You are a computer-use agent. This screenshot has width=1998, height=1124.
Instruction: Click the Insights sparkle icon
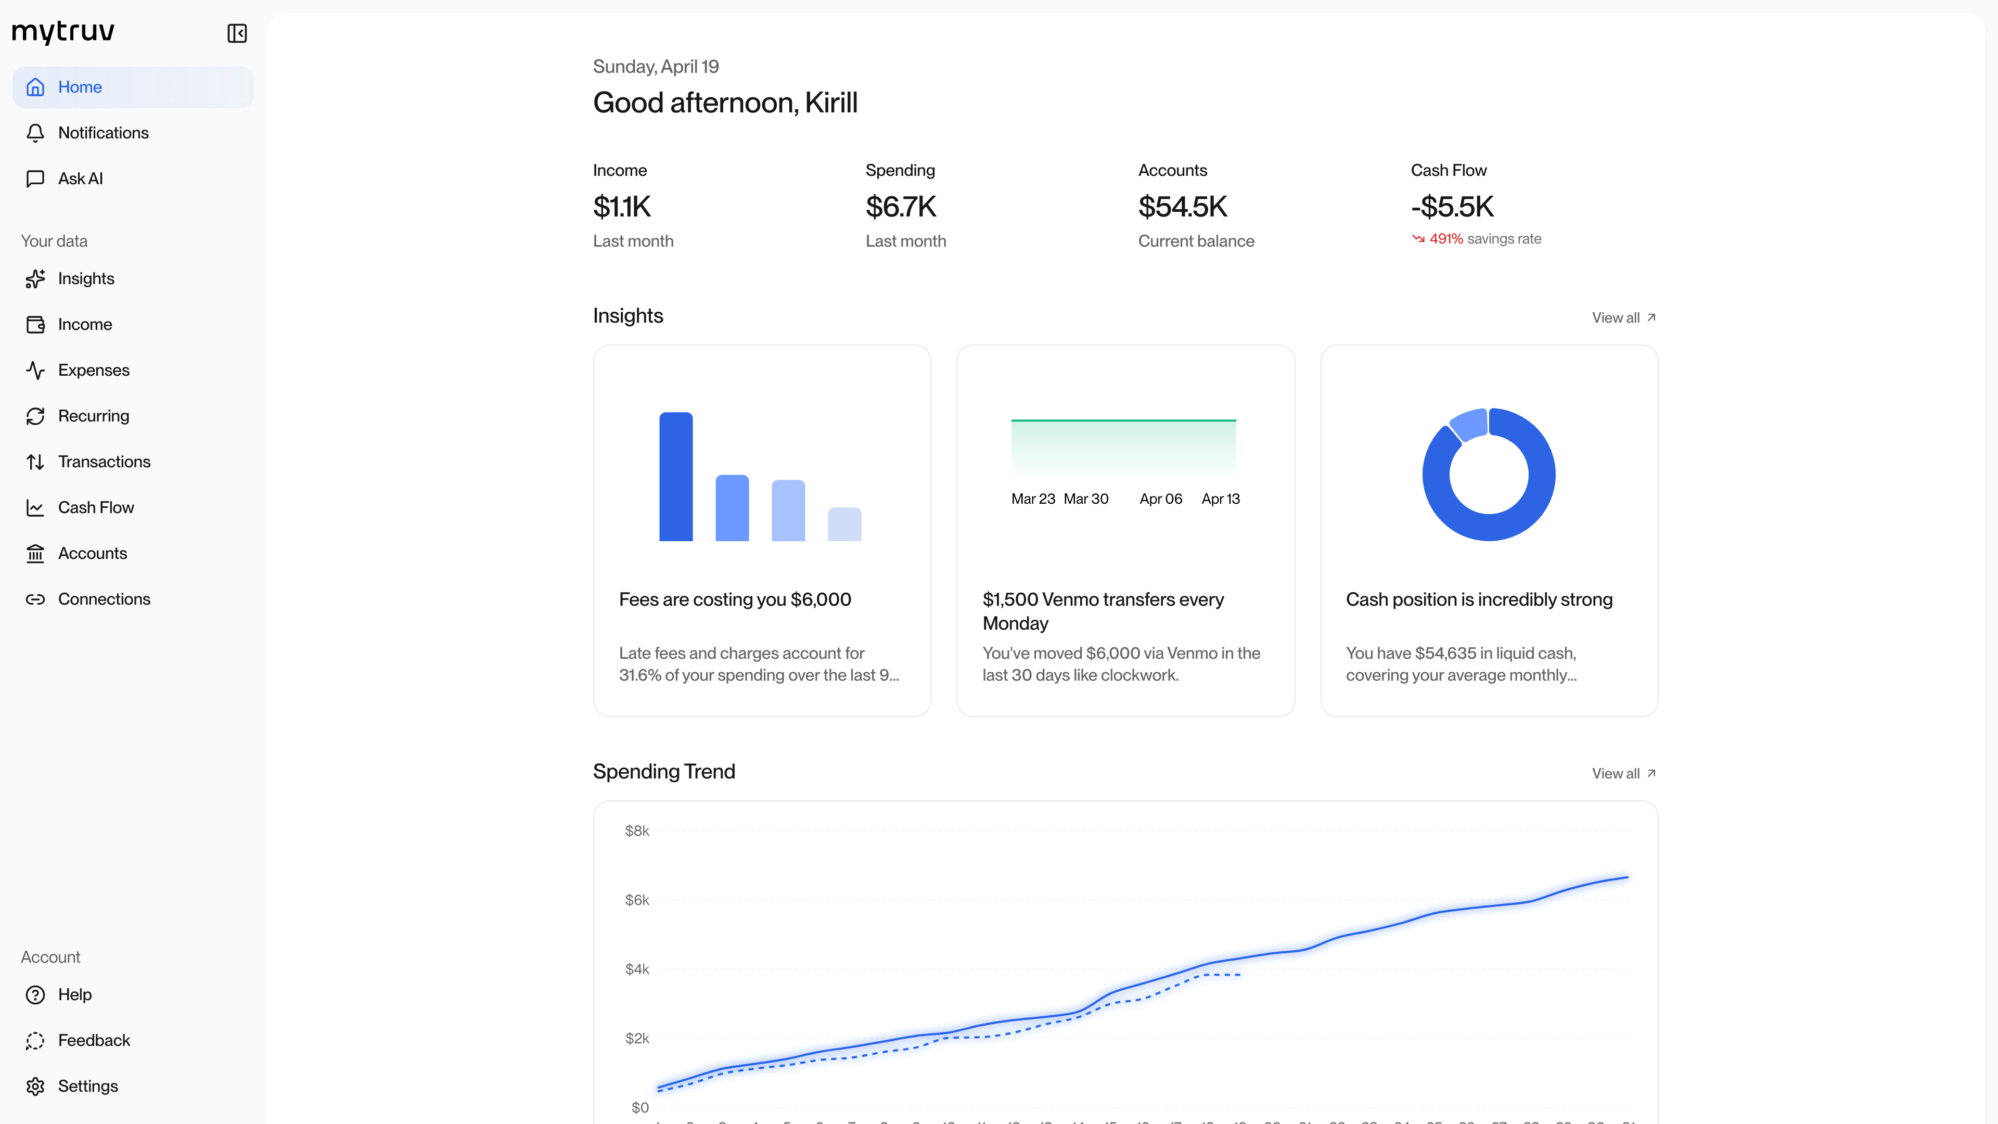pyautogui.click(x=35, y=278)
